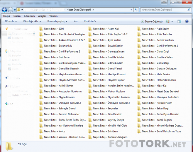Open the Kitaplığa ekle dropdown

tap(32, 21)
